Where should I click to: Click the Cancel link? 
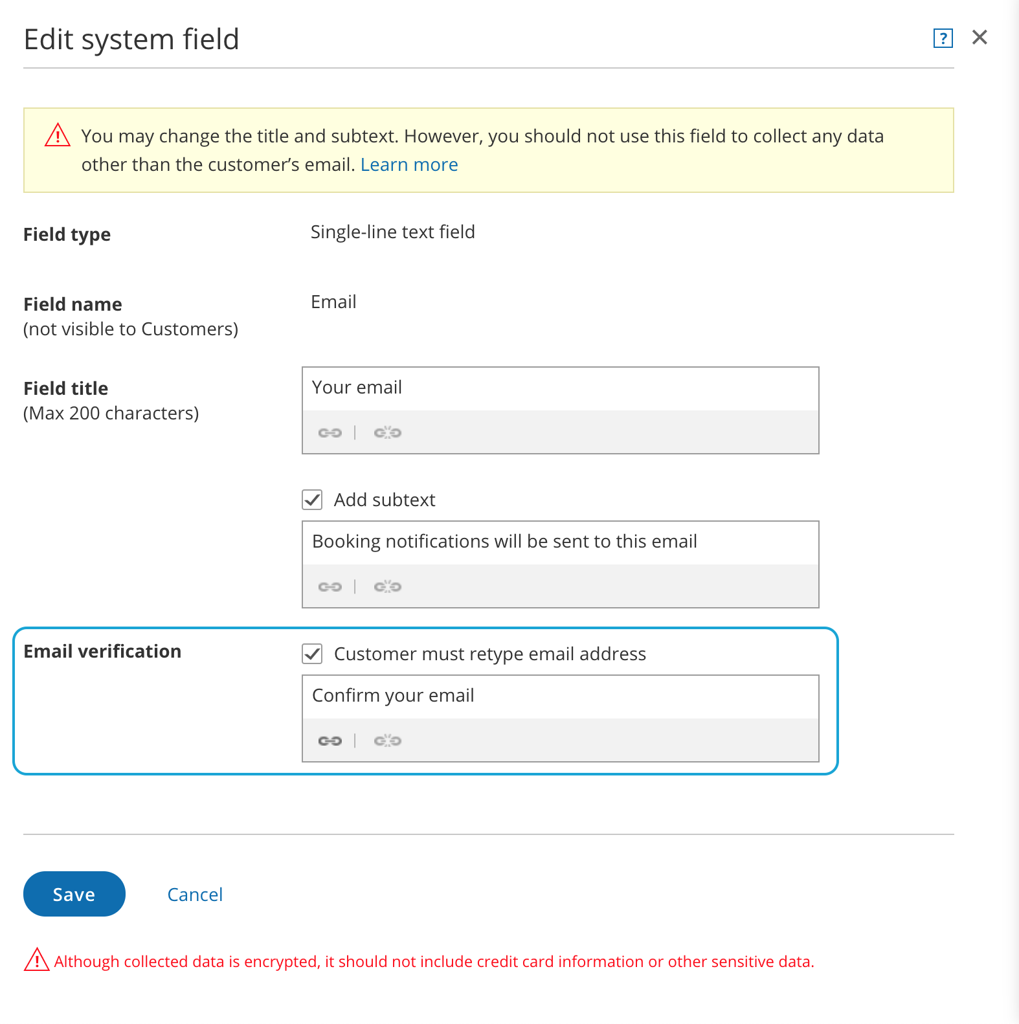click(195, 895)
